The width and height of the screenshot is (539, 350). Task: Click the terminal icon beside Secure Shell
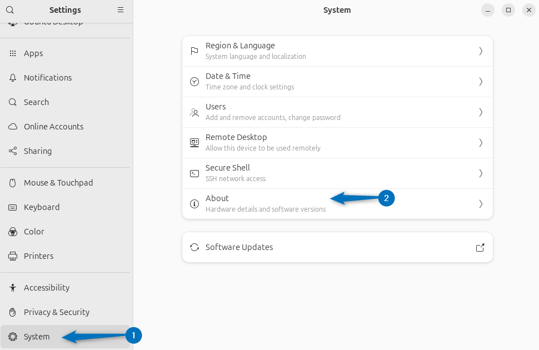194,173
